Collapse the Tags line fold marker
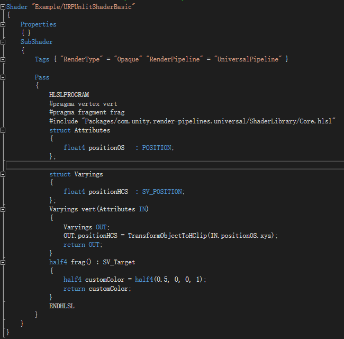344x339 pixels. pos(3,59)
